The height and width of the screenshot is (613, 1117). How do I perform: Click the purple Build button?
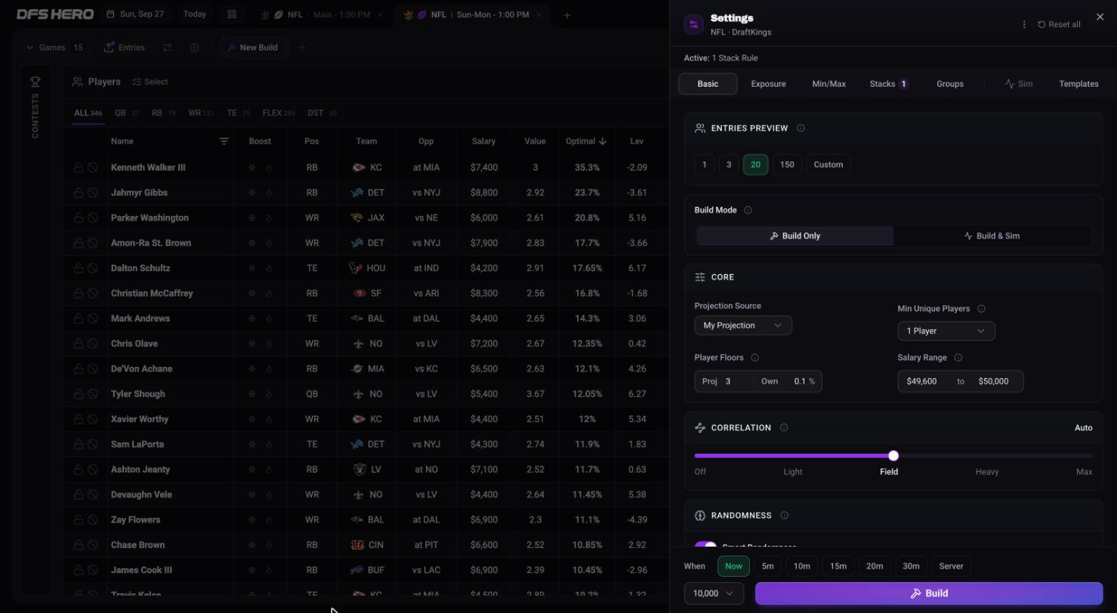929,593
